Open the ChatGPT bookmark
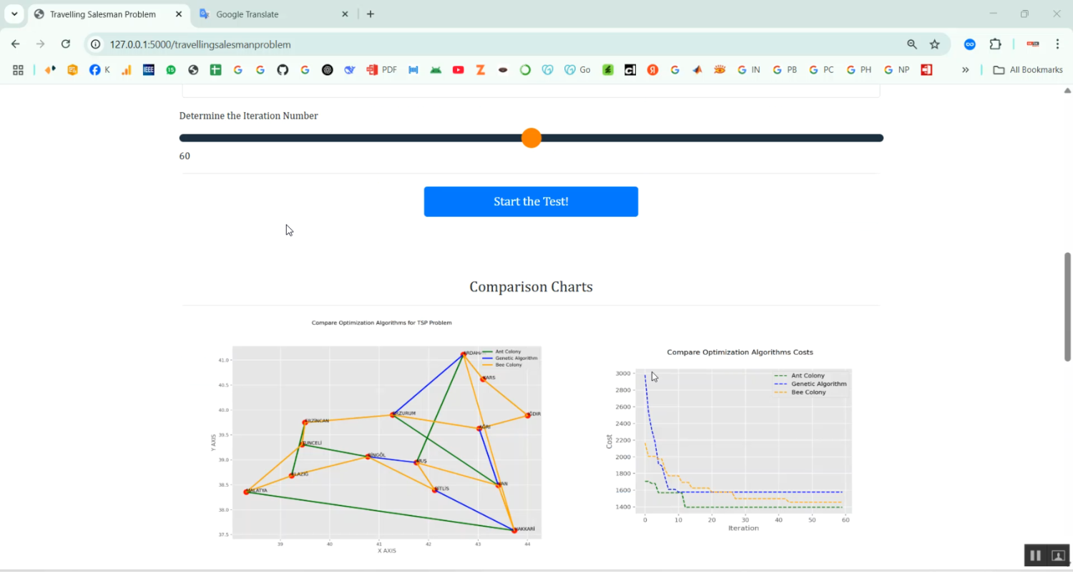The image size is (1073, 572). coord(328,70)
